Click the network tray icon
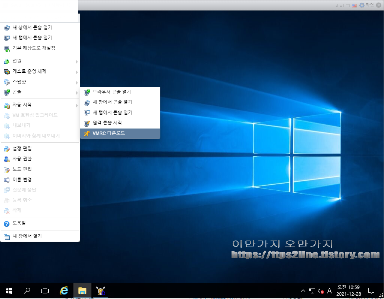The image size is (384, 299). coord(312,291)
